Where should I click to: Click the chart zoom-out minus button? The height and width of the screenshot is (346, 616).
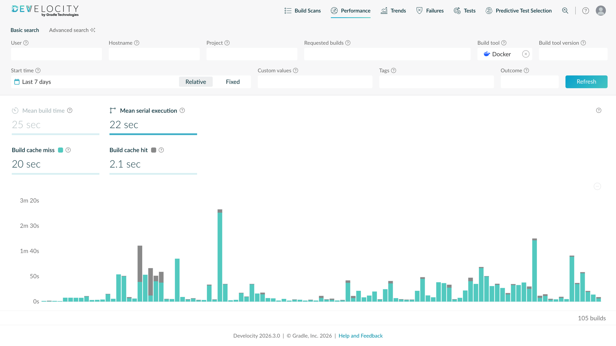pos(597,187)
